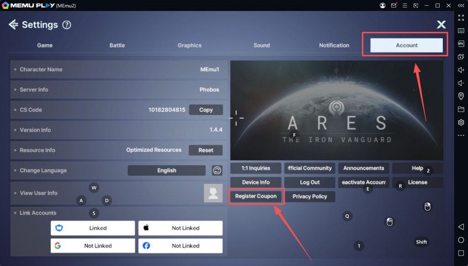The height and width of the screenshot is (266, 468).
Task: Click the W key overlay
Action: (94, 188)
